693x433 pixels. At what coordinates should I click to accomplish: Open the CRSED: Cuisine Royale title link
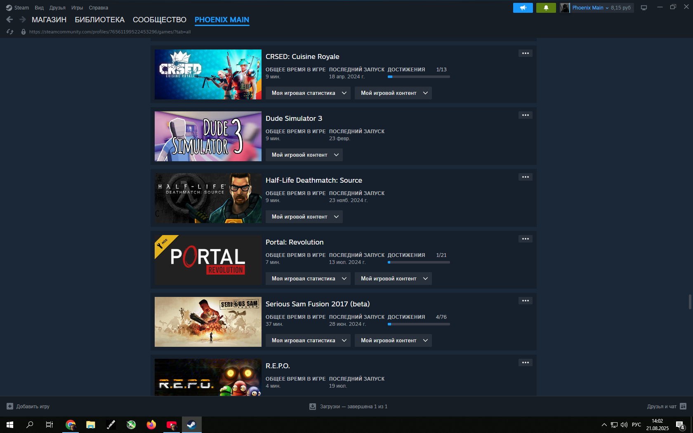pyautogui.click(x=302, y=56)
